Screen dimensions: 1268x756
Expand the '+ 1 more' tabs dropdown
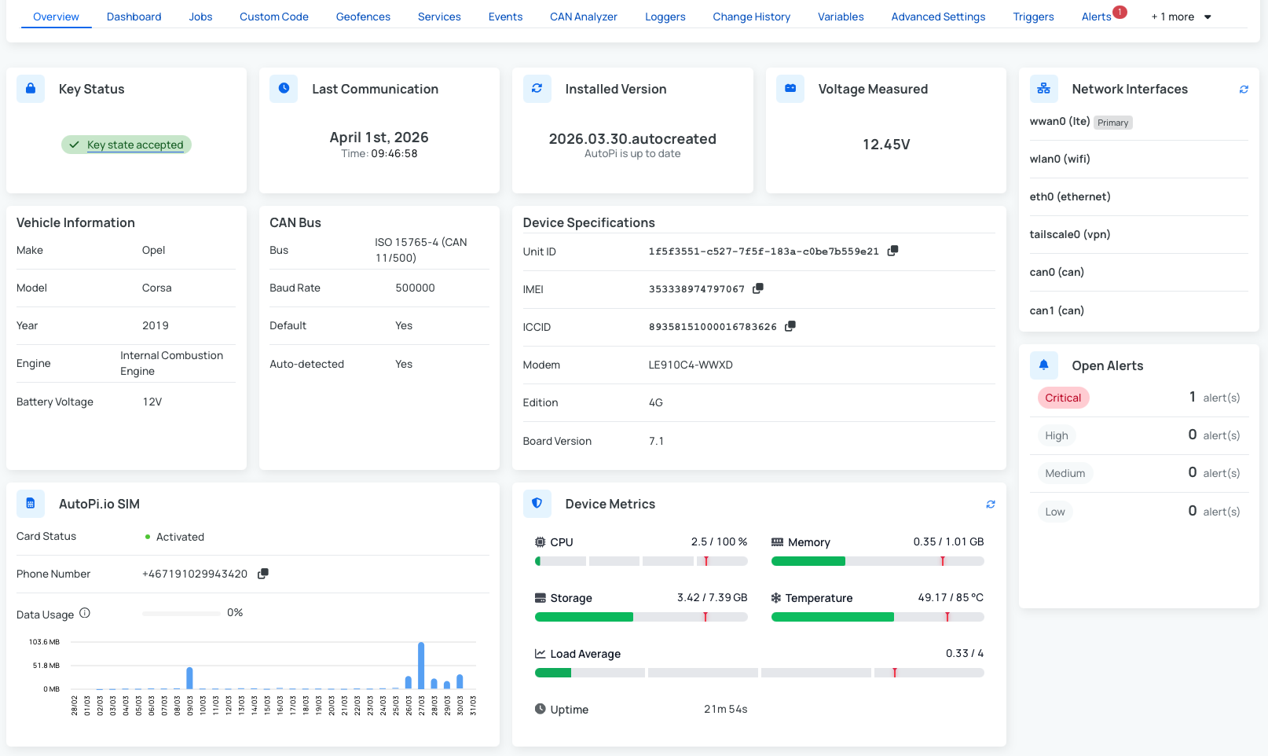[1182, 17]
